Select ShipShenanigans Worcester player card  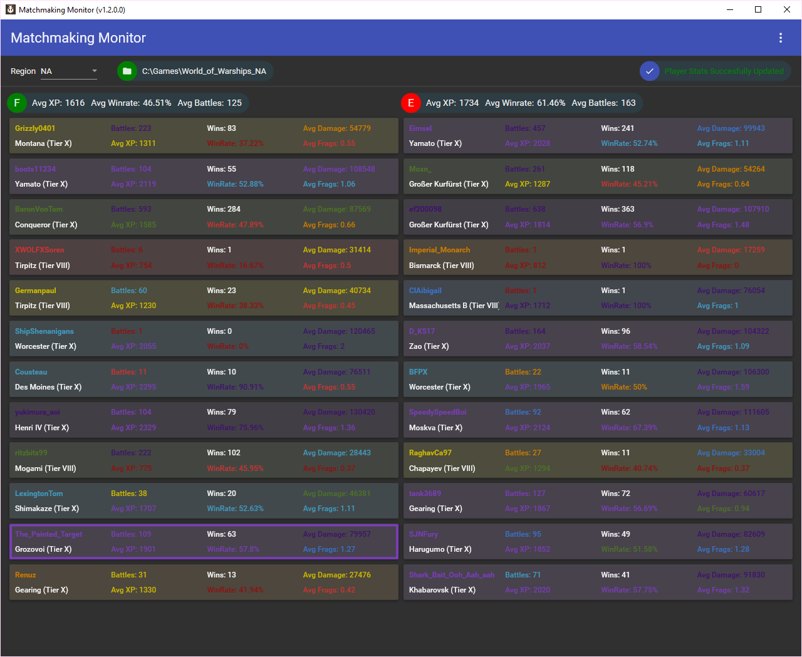(x=204, y=339)
